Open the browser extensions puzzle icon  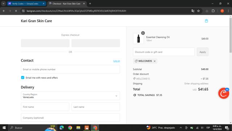click(213, 11)
